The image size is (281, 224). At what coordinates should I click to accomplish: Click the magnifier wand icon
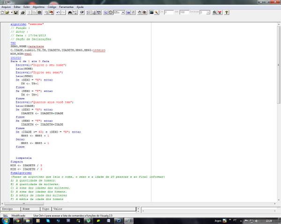(x=156, y=13)
